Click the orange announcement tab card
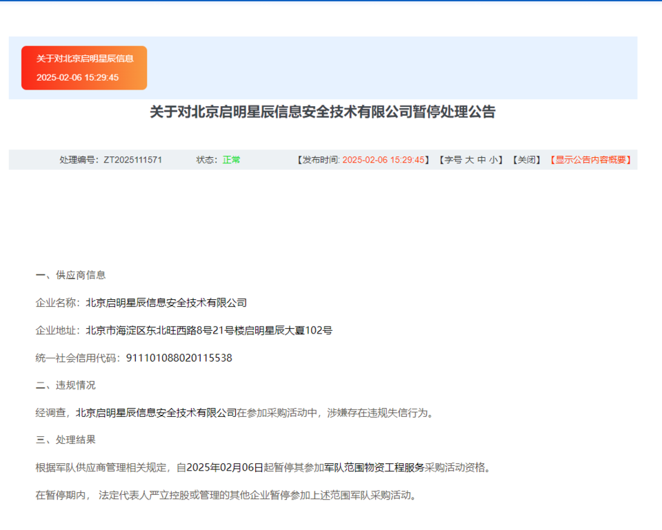 84,68
